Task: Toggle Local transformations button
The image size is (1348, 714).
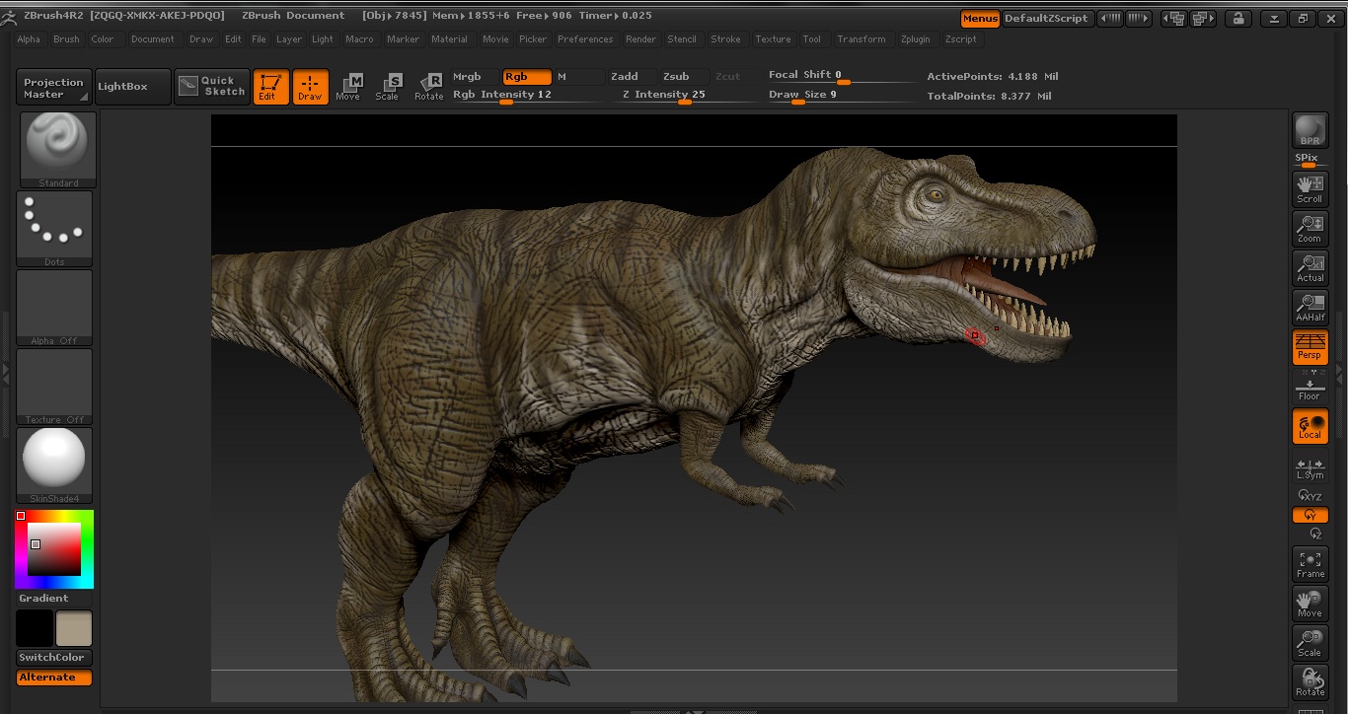Action: tap(1310, 426)
